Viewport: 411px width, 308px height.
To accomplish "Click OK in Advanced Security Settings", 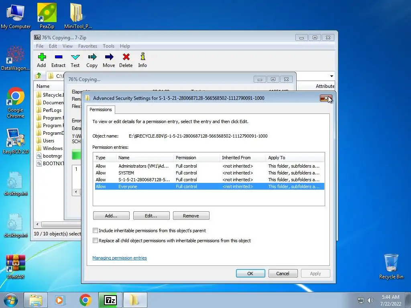I will [250, 274].
